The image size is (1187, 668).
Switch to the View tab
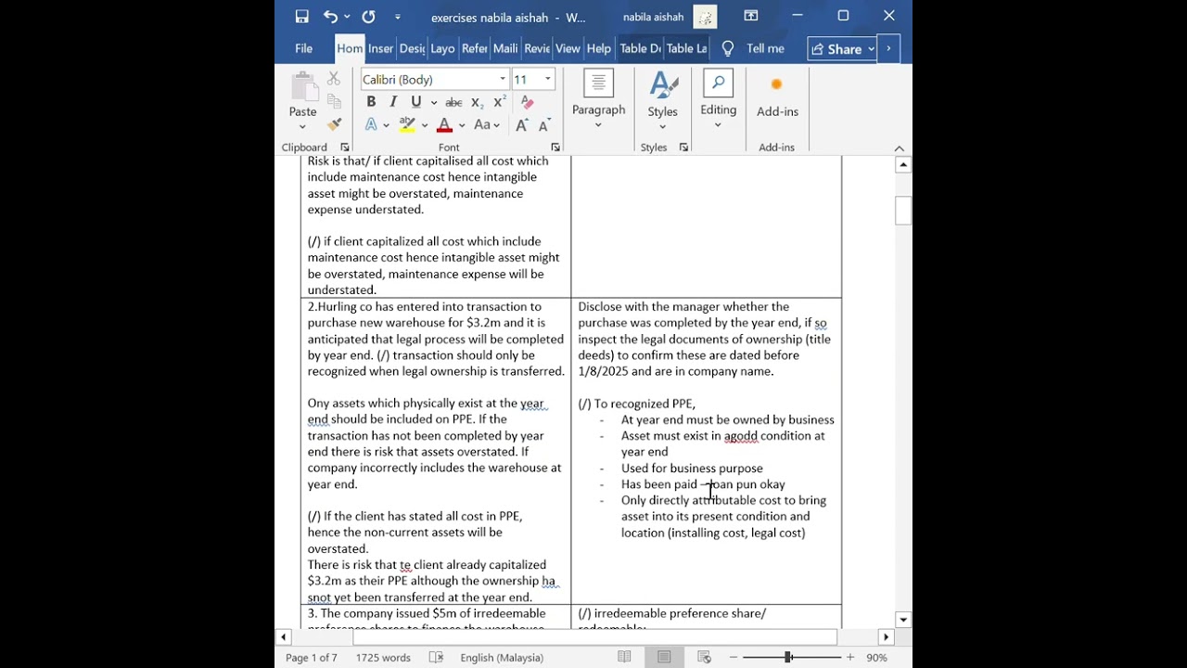click(568, 48)
